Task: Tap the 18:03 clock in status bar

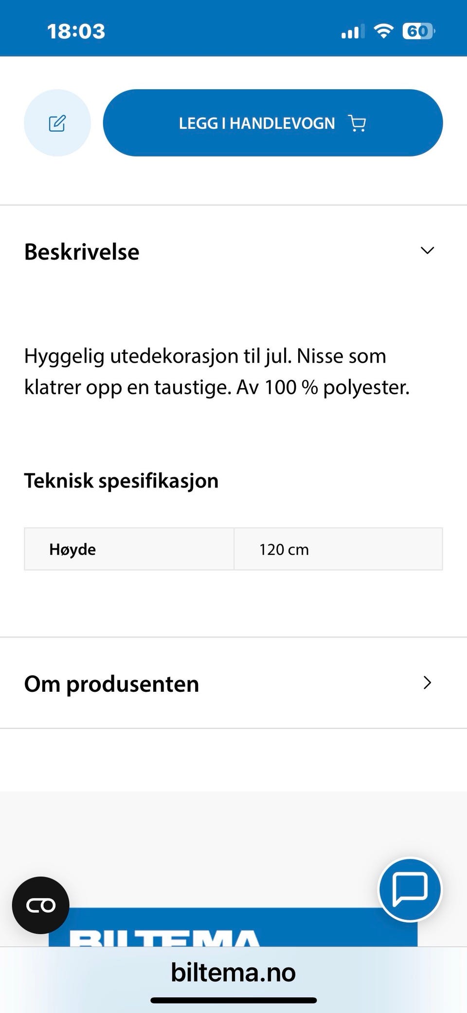Action: click(x=76, y=32)
